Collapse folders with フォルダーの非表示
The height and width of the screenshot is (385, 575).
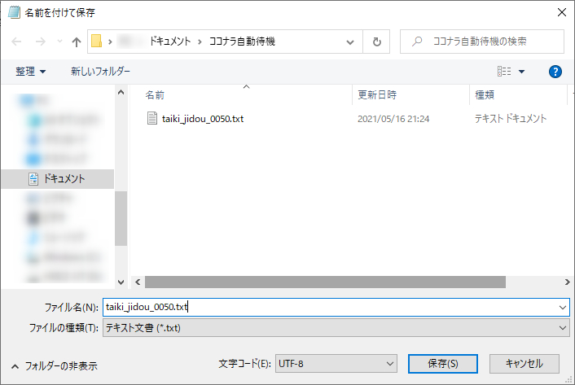55,366
